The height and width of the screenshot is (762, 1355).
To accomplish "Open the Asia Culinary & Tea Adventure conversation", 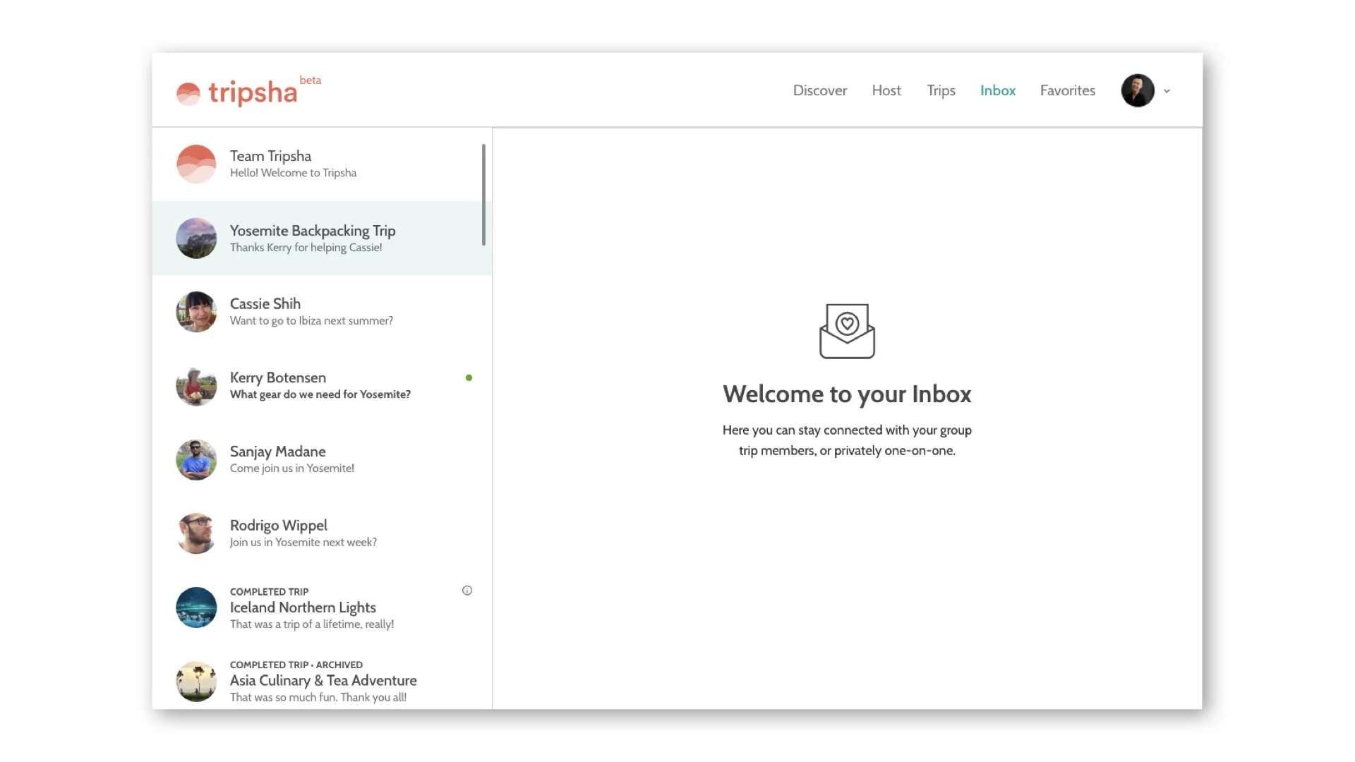I will point(323,681).
